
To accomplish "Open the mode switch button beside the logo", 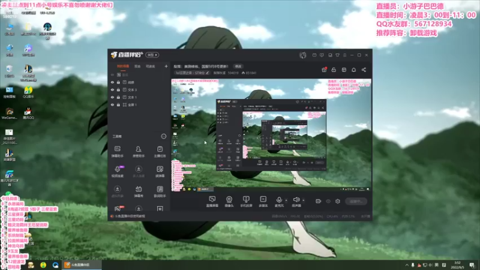I will pos(152,55).
